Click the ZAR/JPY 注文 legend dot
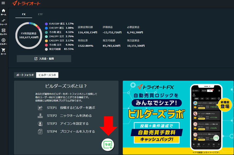 46,37
